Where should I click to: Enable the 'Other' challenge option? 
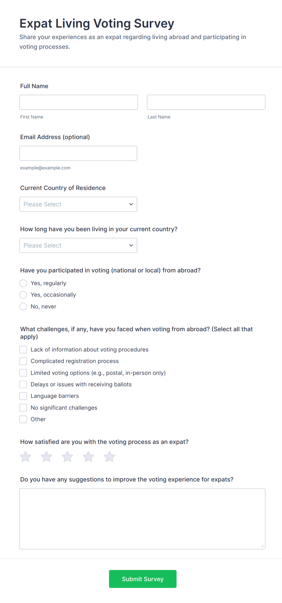point(23,419)
